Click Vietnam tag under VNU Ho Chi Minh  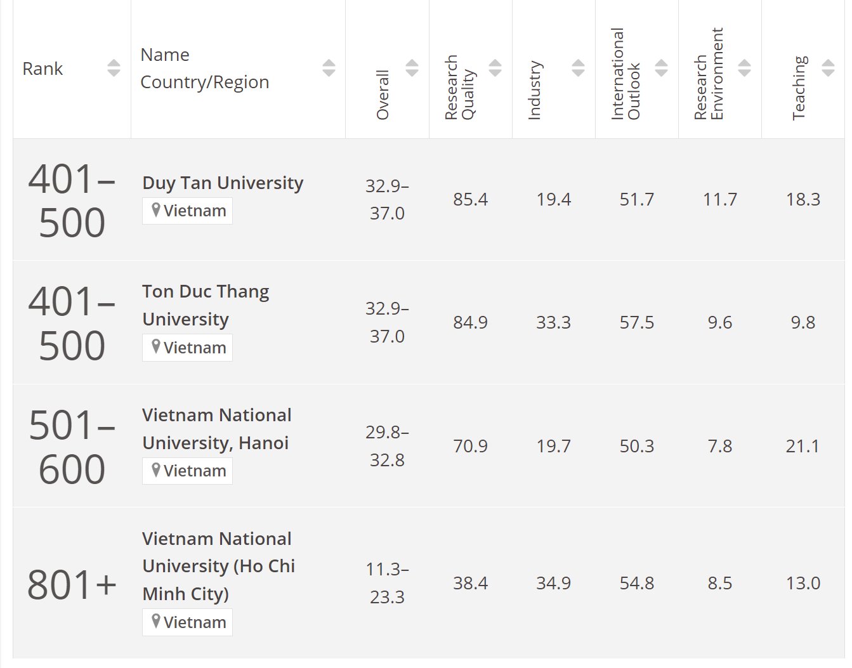pyautogui.click(x=188, y=622)
